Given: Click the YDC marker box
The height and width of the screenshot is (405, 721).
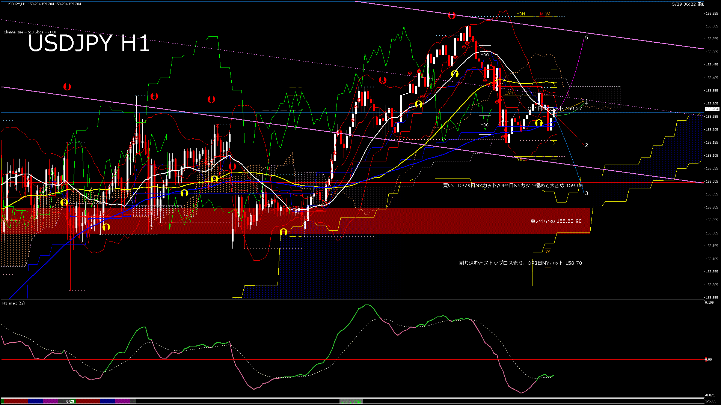Looking at the screenshot, I should coord(485,125).
